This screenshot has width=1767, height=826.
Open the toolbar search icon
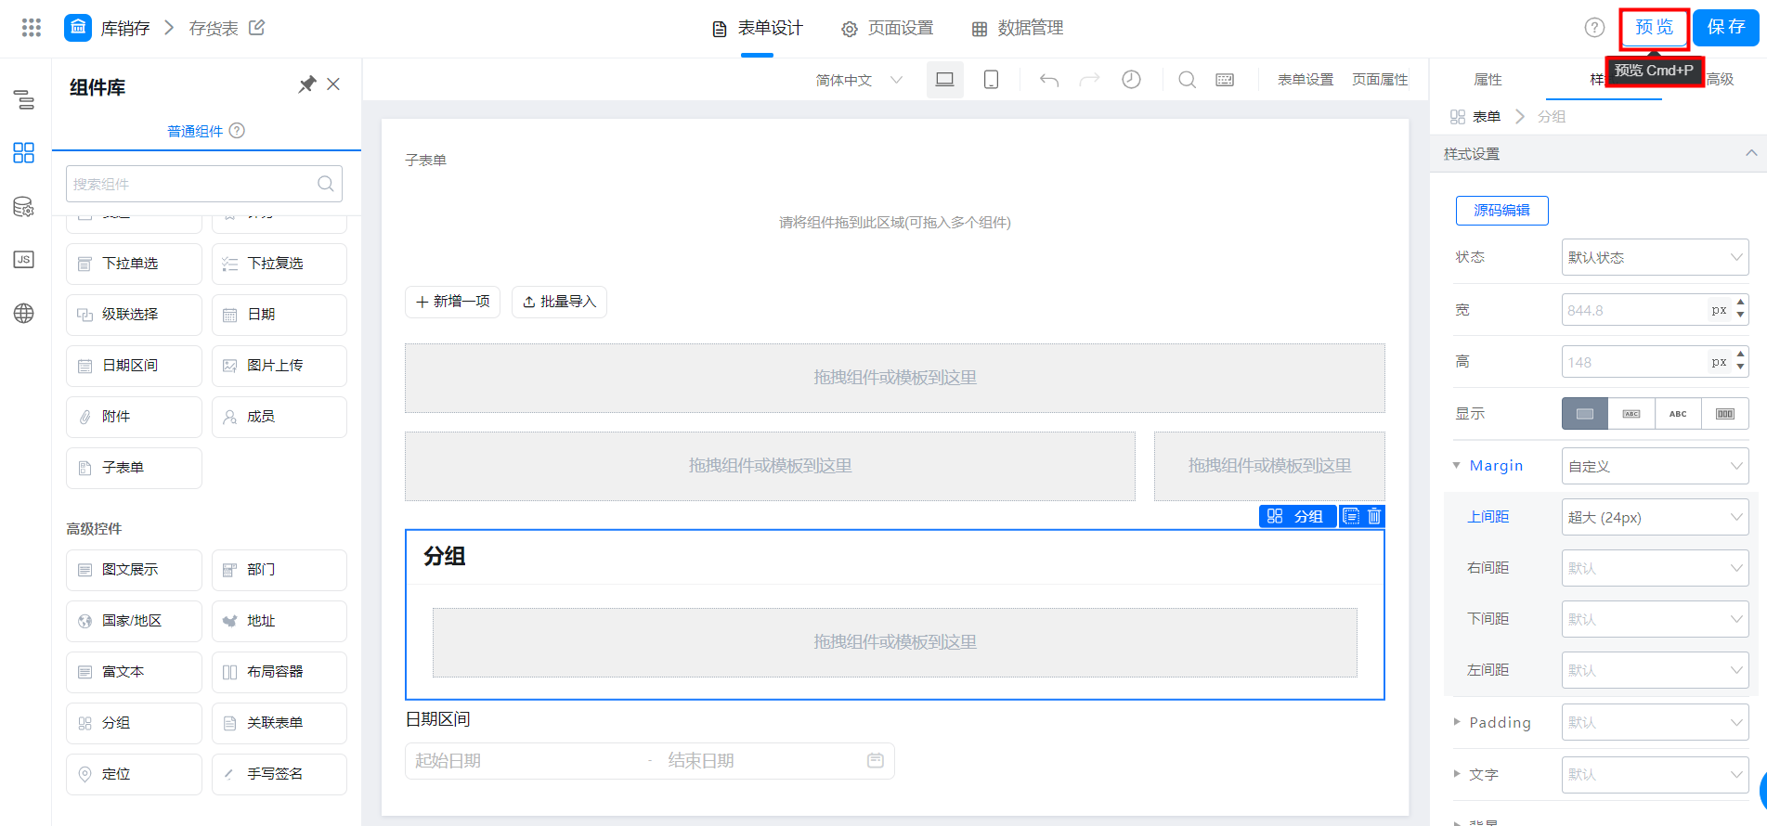click(1187, 80)
